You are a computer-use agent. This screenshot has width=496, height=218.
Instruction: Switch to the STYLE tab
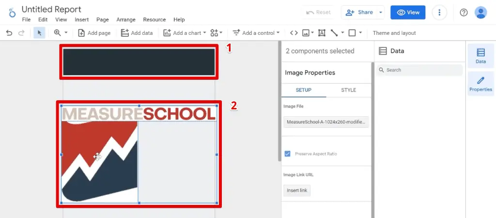[349, 90]
